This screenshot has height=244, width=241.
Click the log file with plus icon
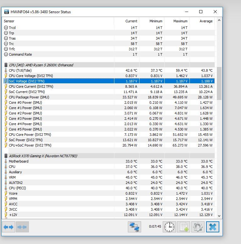[183, 227]
